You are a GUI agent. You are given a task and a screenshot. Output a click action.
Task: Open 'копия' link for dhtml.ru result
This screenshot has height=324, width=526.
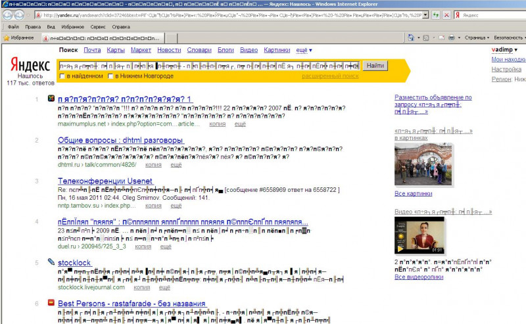pyautogui.click(x=153, y=165)
